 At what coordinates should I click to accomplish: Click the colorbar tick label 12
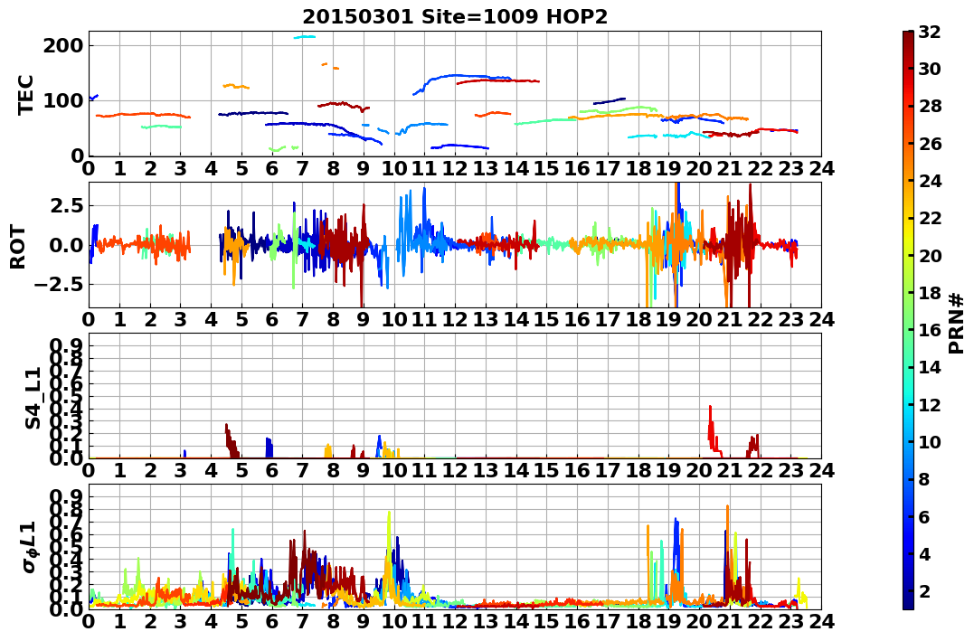coord(930,404)
